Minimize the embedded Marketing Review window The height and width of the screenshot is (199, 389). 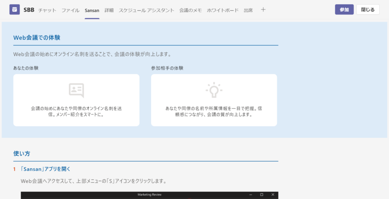251,195
